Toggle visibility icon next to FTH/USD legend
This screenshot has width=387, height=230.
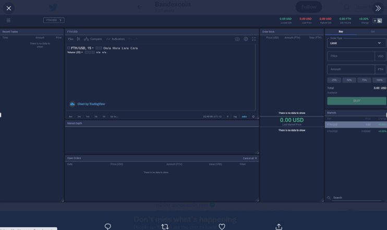(97, 48)
